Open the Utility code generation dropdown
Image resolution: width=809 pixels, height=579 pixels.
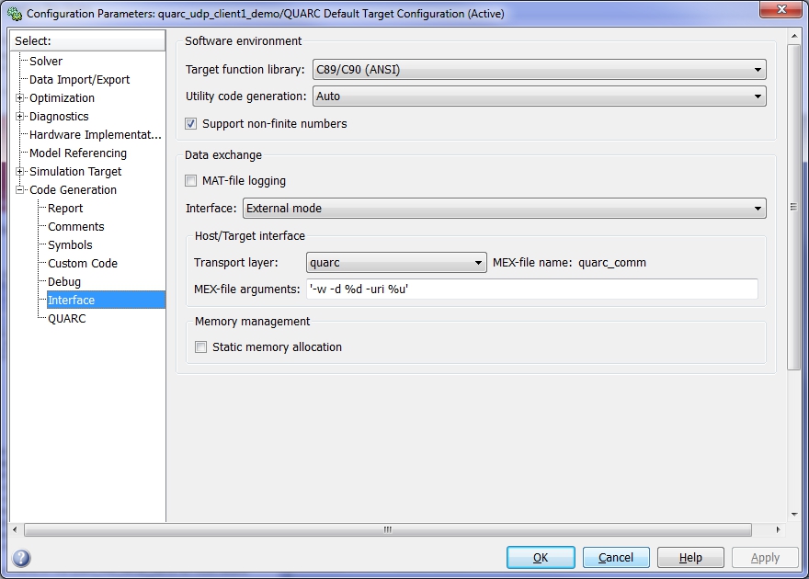pos(758,96)
